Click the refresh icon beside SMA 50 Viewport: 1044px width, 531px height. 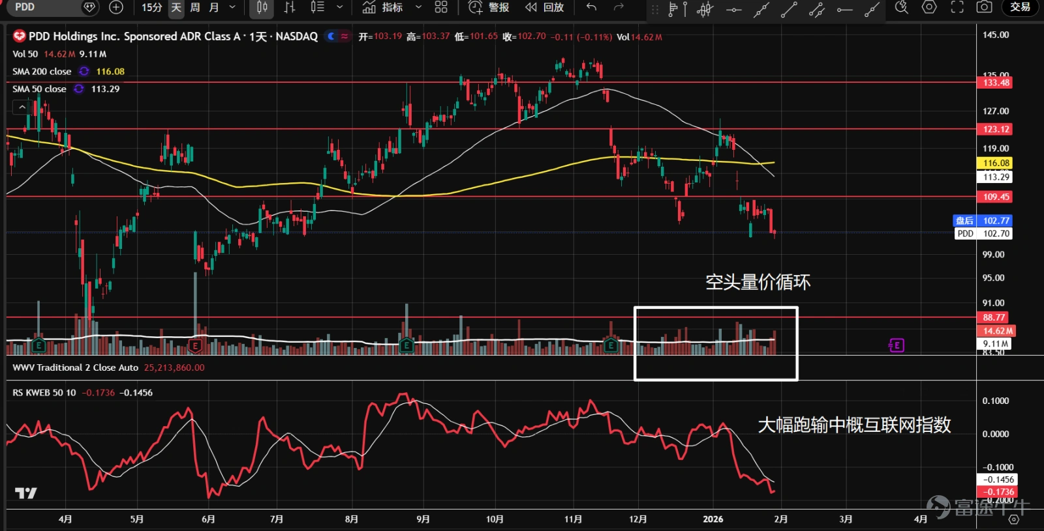[79, 89]
